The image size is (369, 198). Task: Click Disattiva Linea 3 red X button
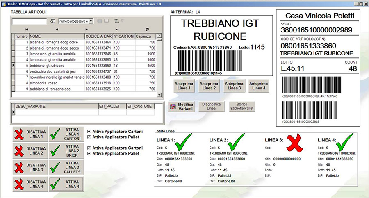30,167
